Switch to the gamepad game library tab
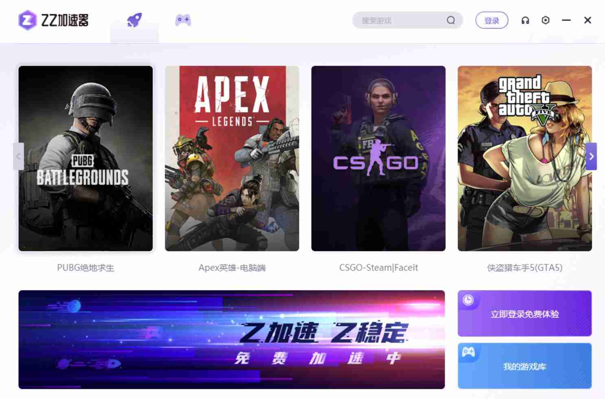The width and height of the screenshot is (605, 399). 183,20
